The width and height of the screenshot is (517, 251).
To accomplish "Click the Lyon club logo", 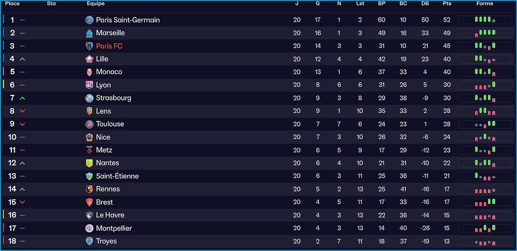I will click(x=89, y=85).
